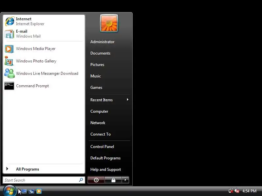Click the clock showing 4:54 PM
Image resolution: width=262 pixels, height=196 pixels.
[249, 191]
